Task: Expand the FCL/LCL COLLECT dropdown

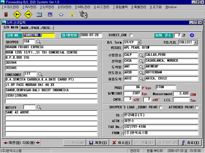Action: (x=195, y=42)
